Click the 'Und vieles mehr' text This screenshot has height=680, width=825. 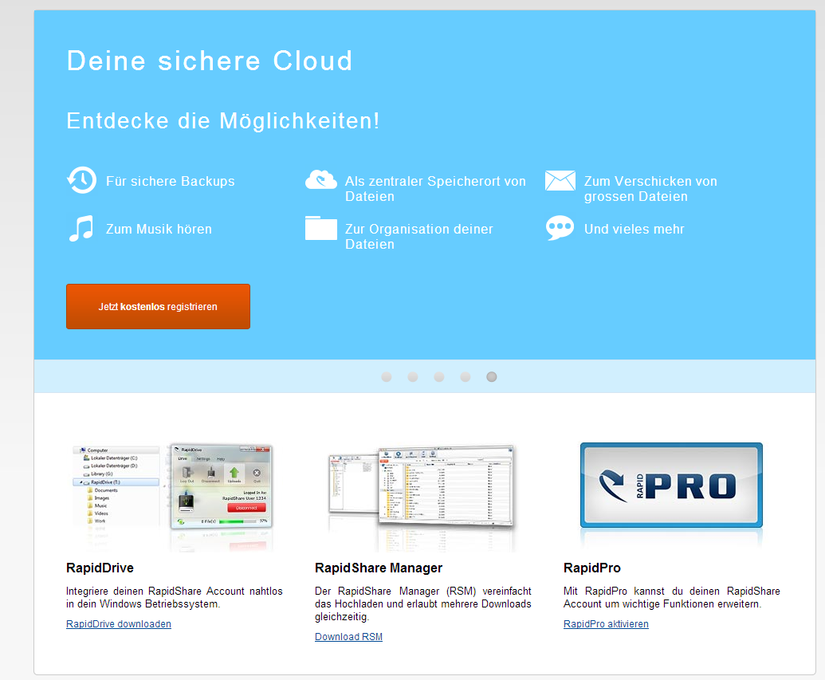pyautogui.click(x=634, y=229)
